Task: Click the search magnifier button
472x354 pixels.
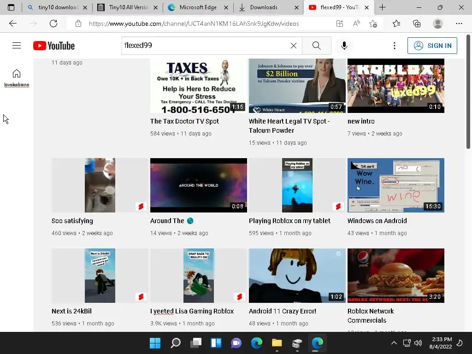Action: pos(316,46)
